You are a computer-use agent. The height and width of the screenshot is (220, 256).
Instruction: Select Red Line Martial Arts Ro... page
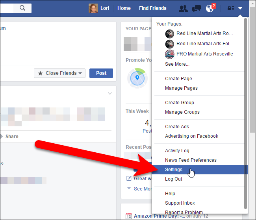(x=205, y=33)
